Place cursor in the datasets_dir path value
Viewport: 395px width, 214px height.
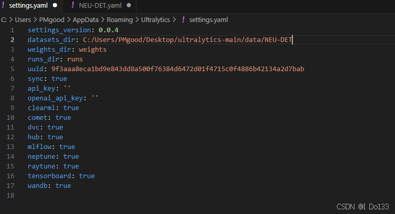pos(187,40)
